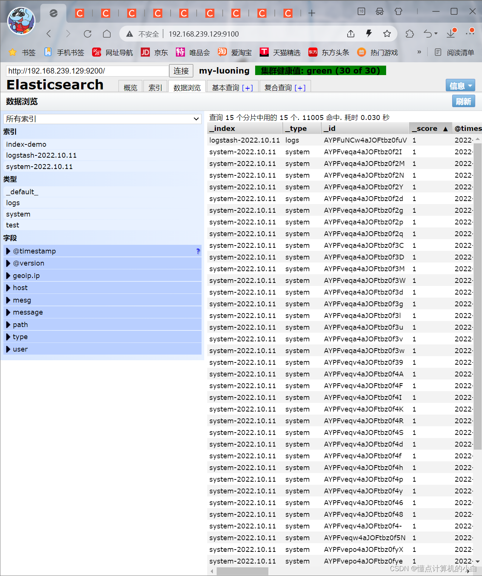Click the tab count icon showing 10
This screenshot has width=482, height=576.
point(361,11)
